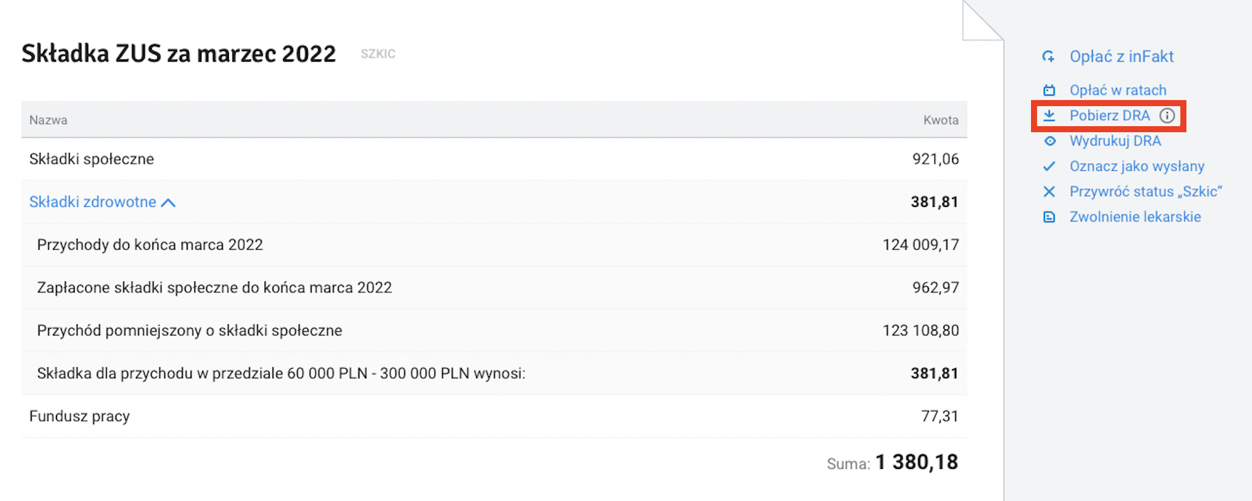Click the Pobierz DRA link

click(1109, 115)
